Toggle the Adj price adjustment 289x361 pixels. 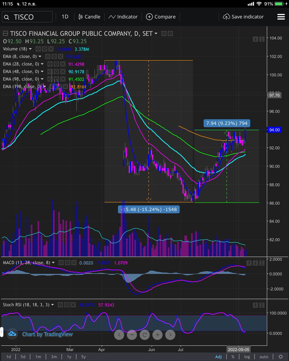point(218,357)
